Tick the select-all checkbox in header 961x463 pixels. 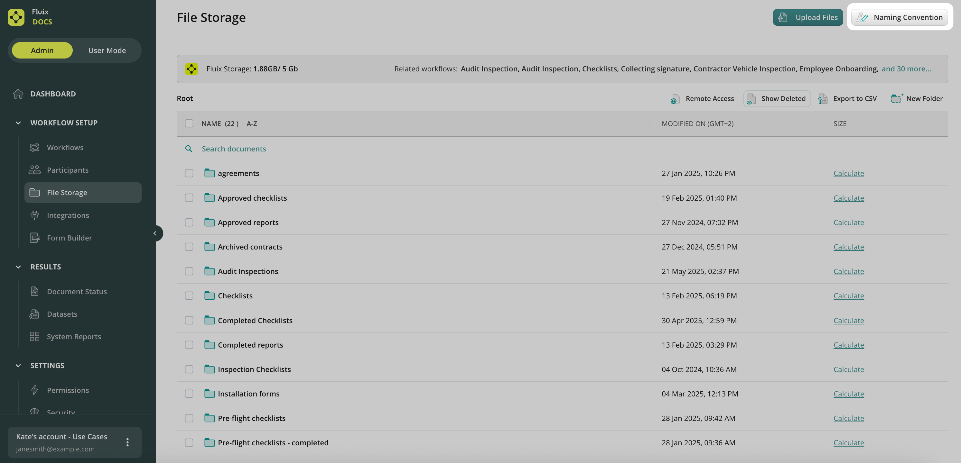(x=189, y=123)
